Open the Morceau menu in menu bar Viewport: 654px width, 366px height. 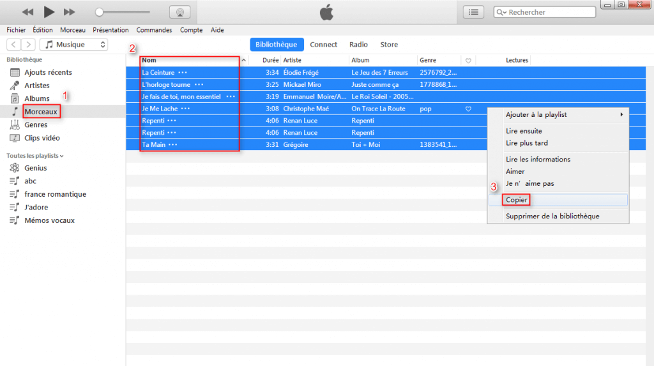[x=73, y=30]
